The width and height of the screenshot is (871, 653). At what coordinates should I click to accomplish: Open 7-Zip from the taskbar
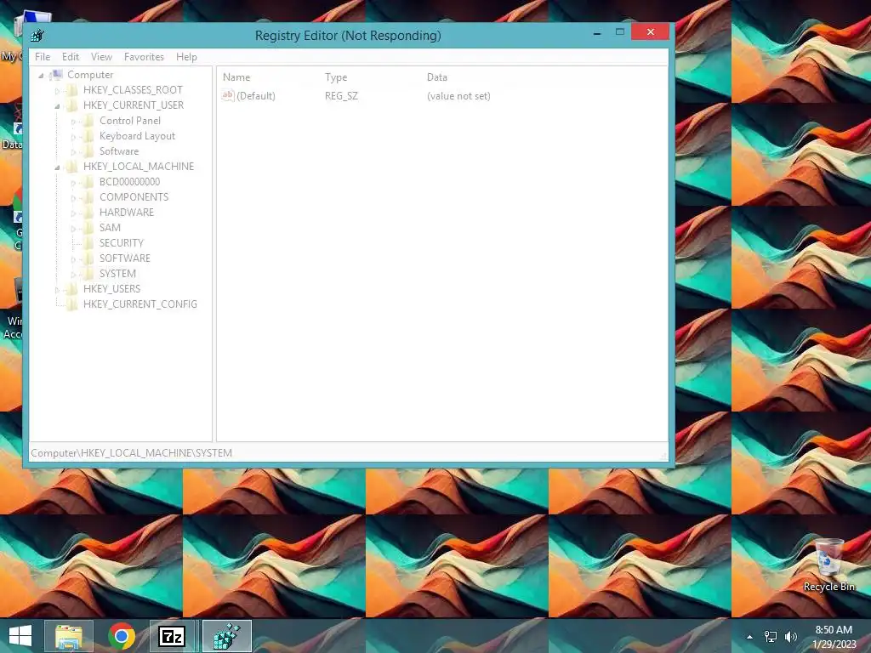click(x=172, y=636)
